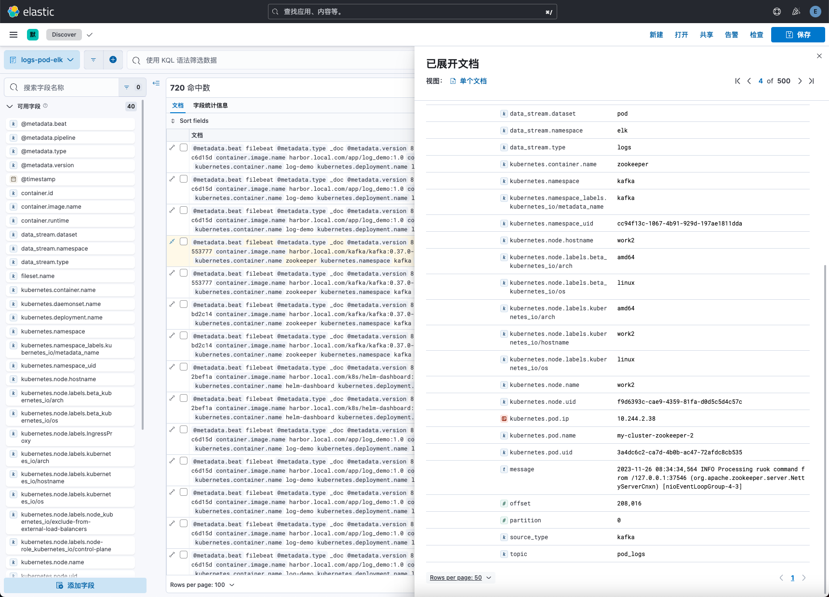Select the first helm-dashboard row checkbox
Image resolution: width=829 pixels, height=597 pixels.
[184, 367]
